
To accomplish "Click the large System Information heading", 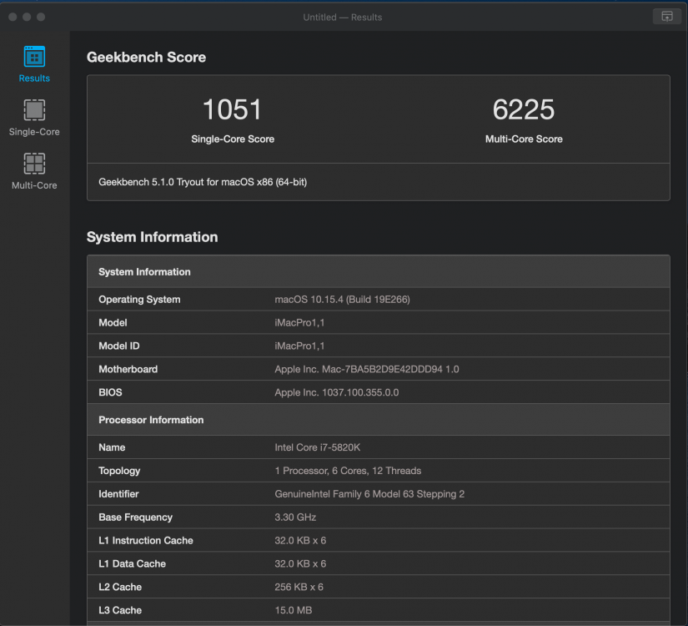I will 153,237.
